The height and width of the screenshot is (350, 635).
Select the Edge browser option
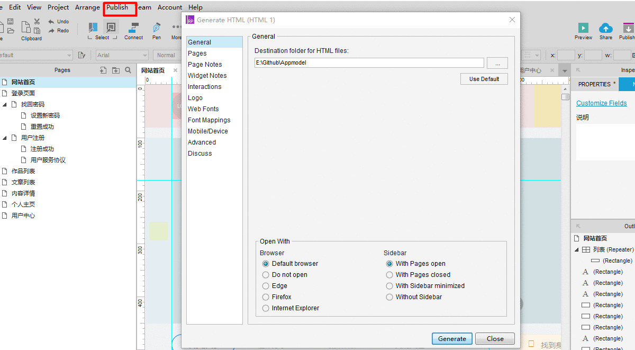[266, 286]
